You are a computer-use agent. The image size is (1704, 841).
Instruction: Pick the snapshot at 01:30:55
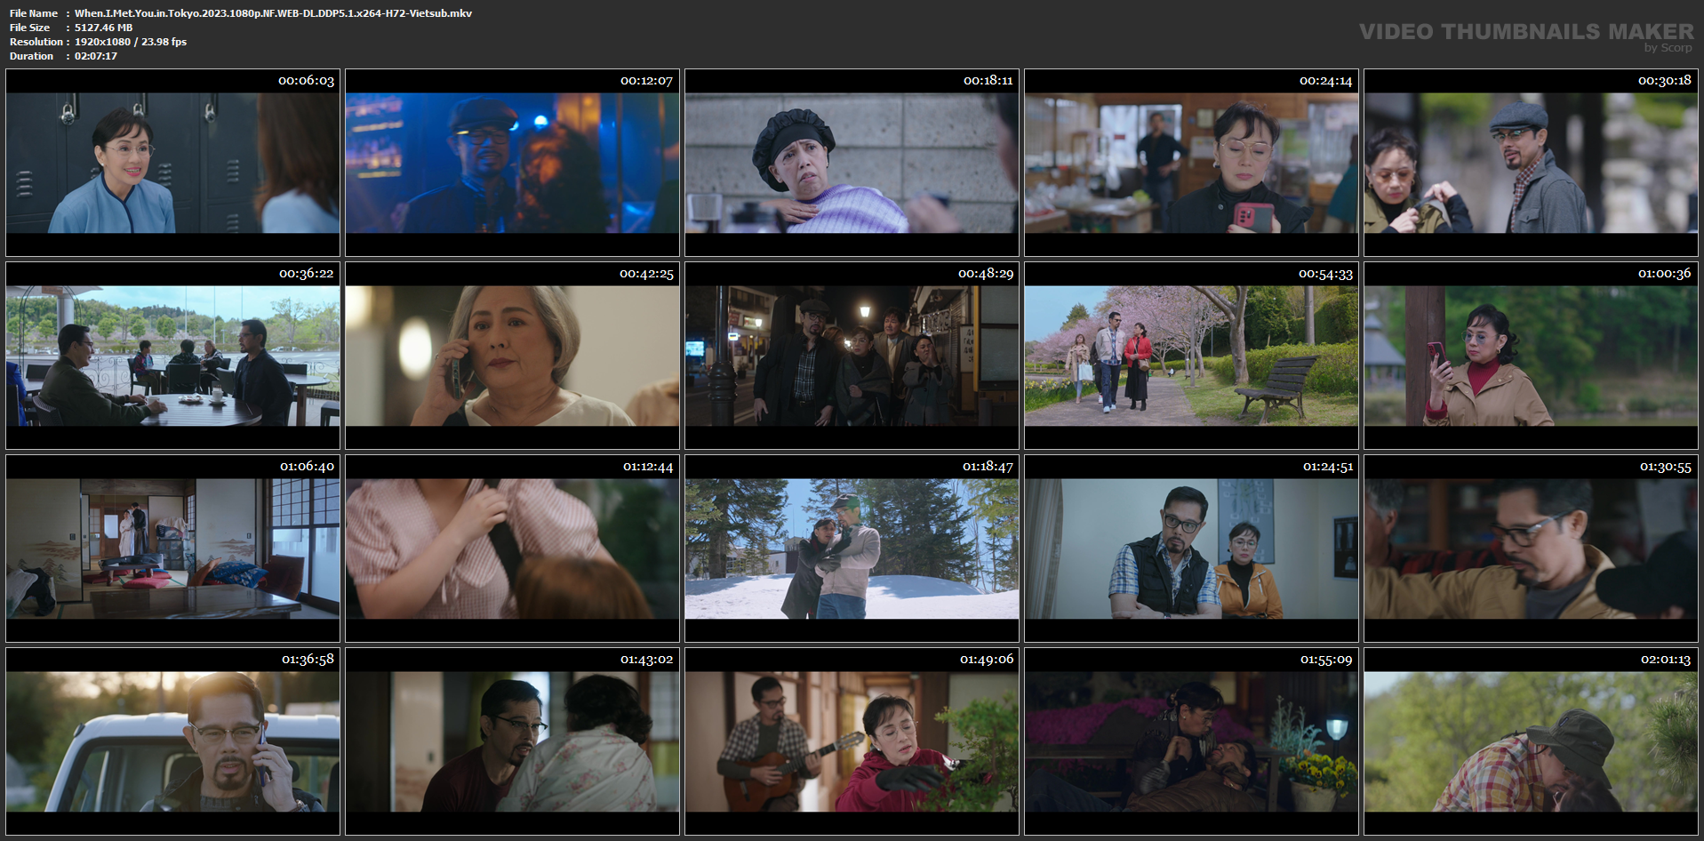[x=1531, y=549]
